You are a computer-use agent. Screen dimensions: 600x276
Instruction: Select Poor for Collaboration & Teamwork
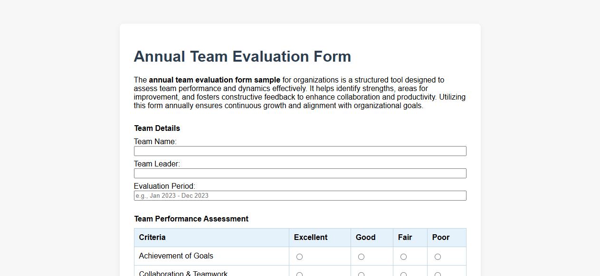click(x=437, y=274)
